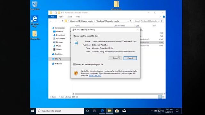
Task: Open the What's the risk? link
Action: click(95, 76)
